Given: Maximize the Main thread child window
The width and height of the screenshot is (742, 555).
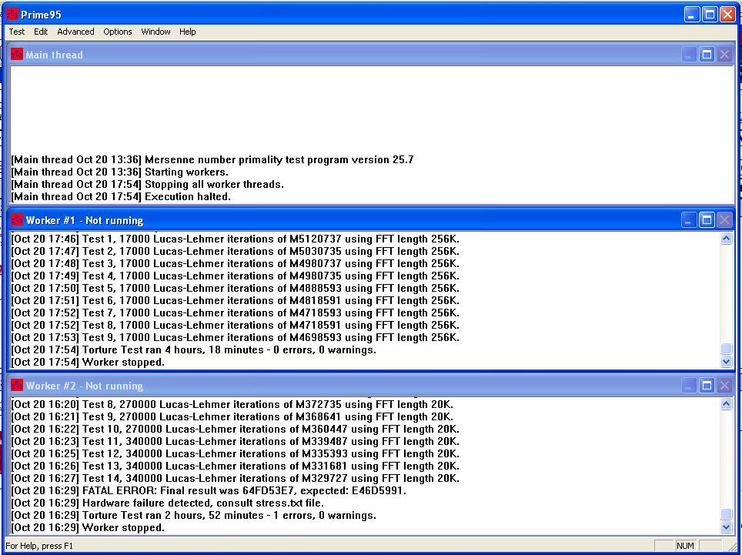Looking at the screenshot, I should 707,55.
